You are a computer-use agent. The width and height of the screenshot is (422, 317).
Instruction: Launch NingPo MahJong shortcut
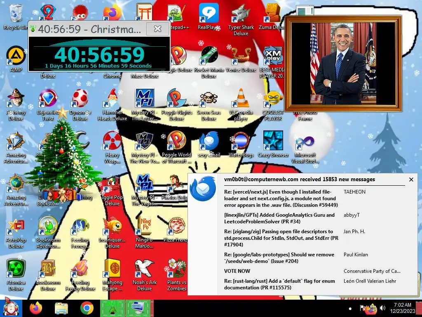pos(145,232)
